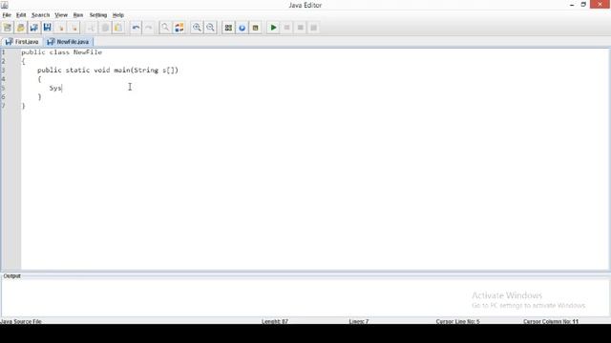Click the main method declaration line
Screen dimensions: 611x343
click(108, 70)
